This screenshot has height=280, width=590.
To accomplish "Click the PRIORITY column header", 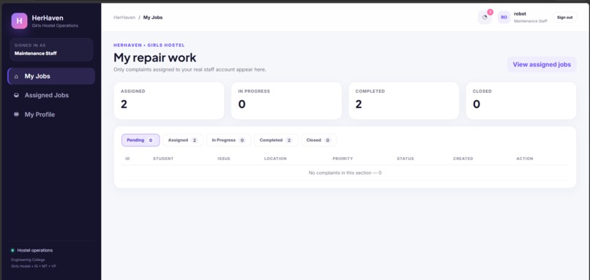I will pos(343,159).
